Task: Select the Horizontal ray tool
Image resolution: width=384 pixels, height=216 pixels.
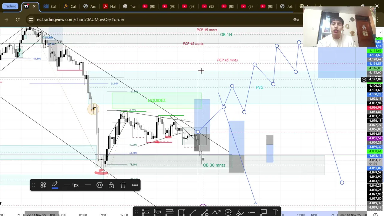Action: pyautogui.click(x=252, y=212)
